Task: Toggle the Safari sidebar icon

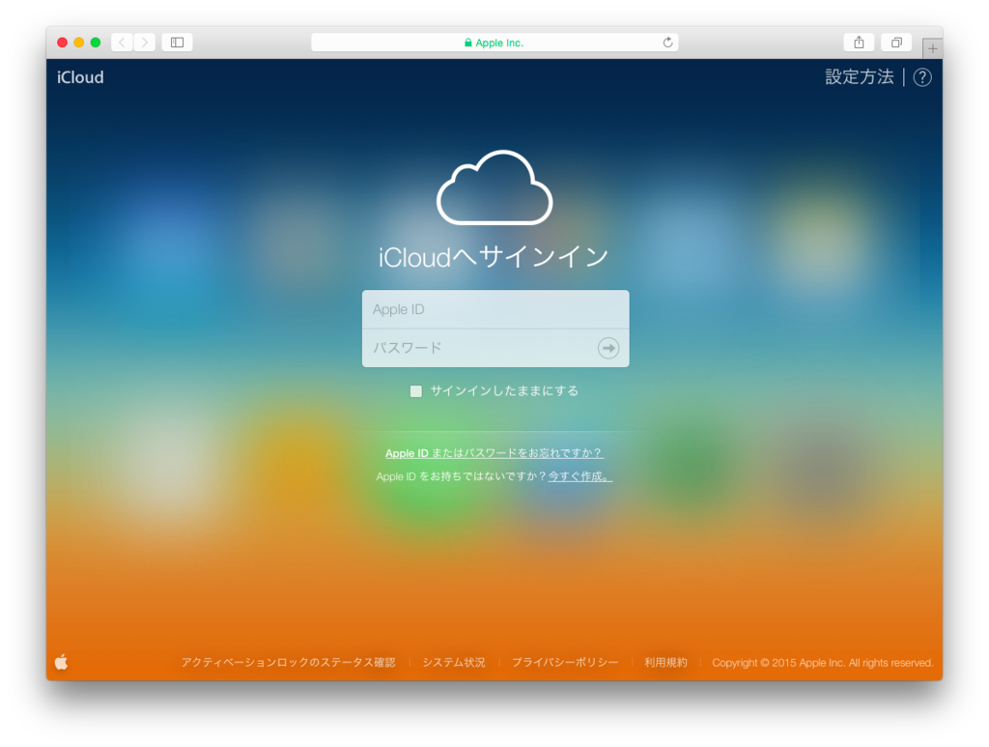Action: (177, 42)
